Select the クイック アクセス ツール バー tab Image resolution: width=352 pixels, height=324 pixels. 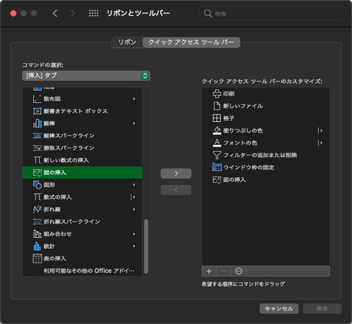pyautogui.click(x=191, y=42)
